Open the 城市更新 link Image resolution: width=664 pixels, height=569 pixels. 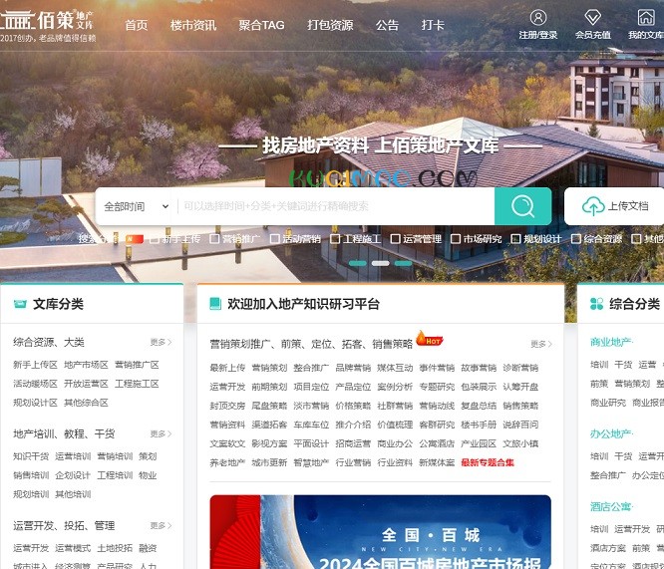tap(269, 462)
